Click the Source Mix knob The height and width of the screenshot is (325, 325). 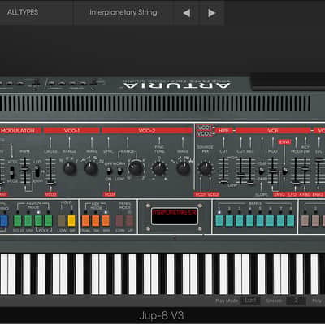pos(205,168)
